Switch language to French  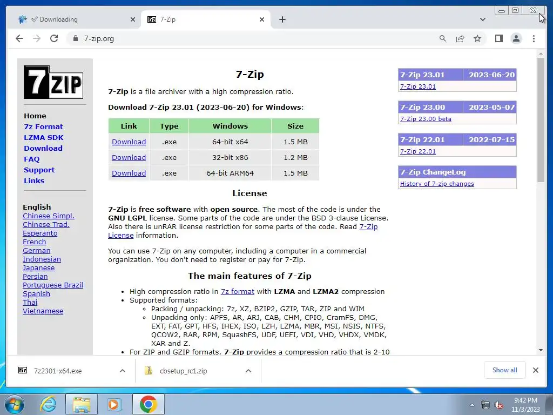click(x=34, y=242)
